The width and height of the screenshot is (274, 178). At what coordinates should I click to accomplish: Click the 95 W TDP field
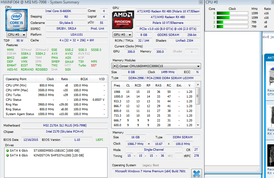coord(20,40)
